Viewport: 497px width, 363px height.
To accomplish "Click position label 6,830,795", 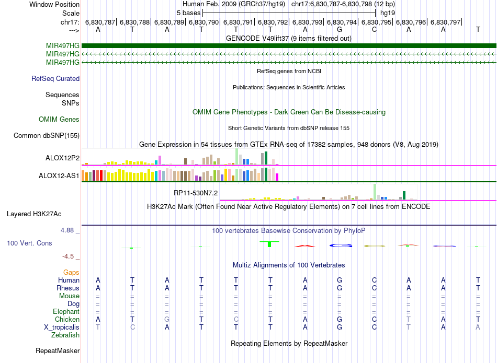I will tap(376, 22).
